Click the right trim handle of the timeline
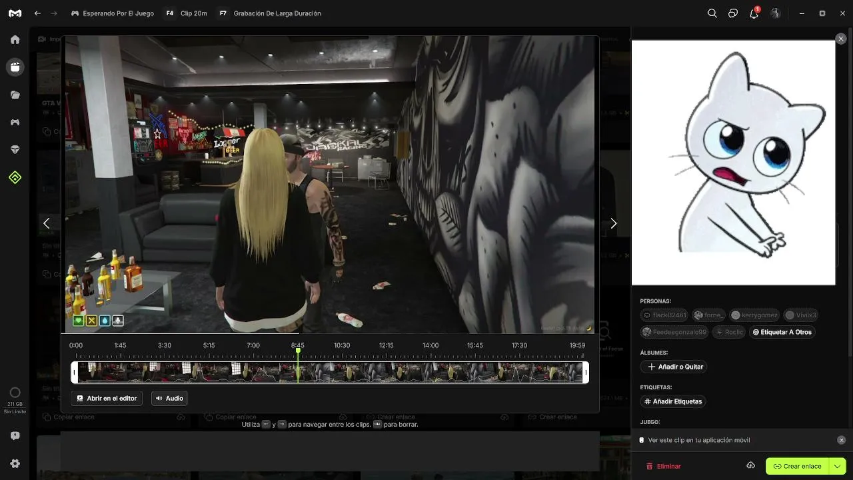853x480 pixels. 586,372
